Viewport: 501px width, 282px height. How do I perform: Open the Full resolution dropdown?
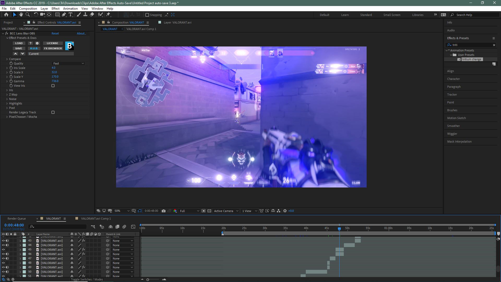(189, 211)
